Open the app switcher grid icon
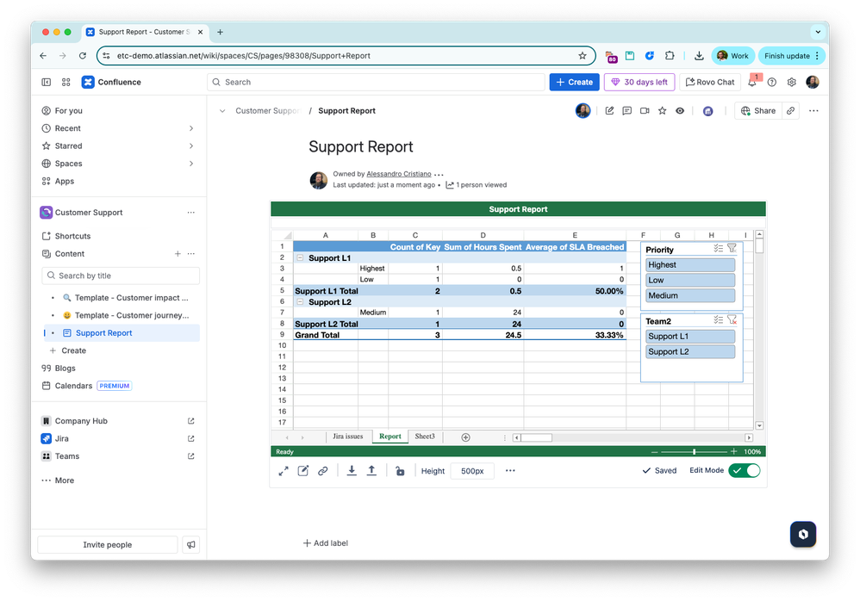860x601 pixels. (x=65, y=82)
